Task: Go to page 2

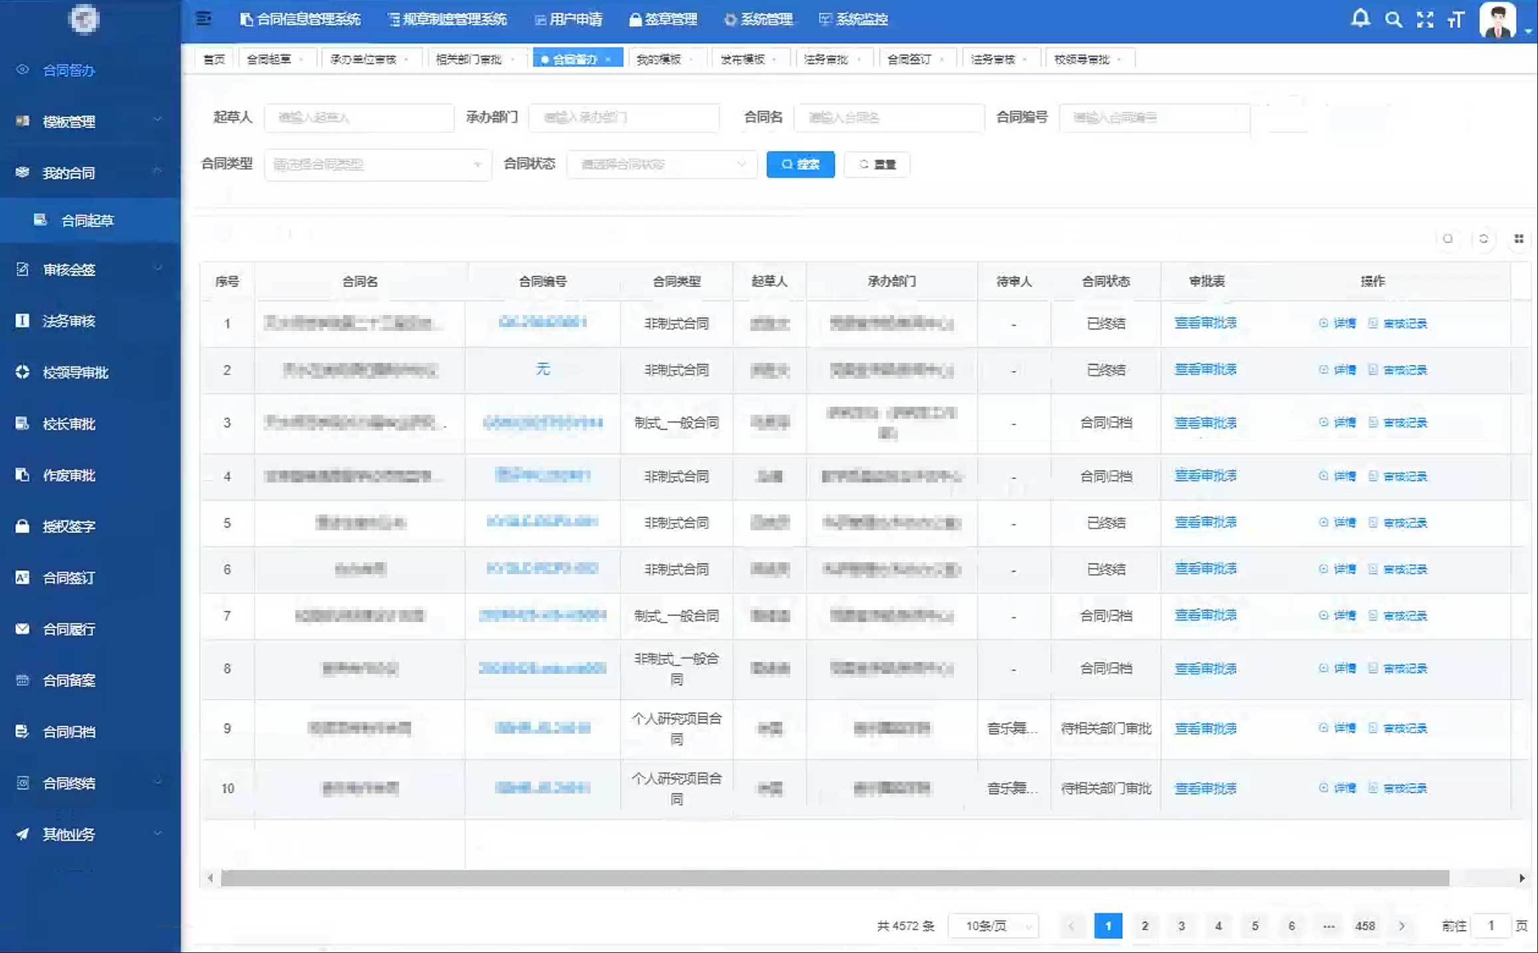Action: [1145, 926]
